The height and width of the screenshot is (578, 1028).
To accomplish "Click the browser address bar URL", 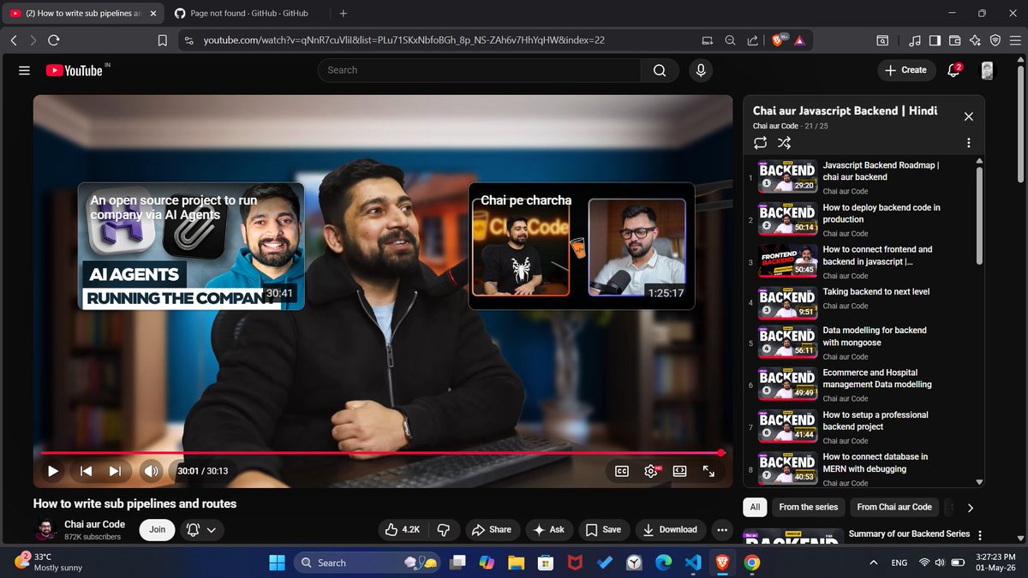I will [404, 40].
